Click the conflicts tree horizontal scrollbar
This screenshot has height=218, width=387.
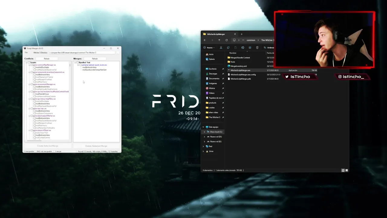point(34,140)
